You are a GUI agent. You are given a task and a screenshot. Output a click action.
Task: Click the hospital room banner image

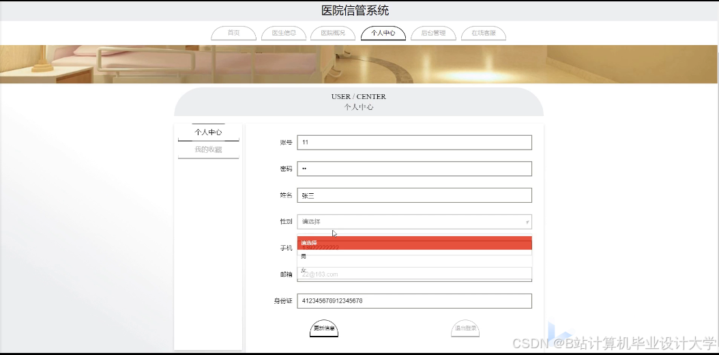coord(359,64)
